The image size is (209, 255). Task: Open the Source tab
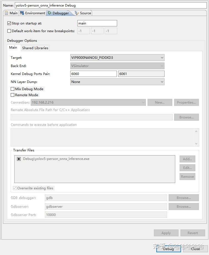83,13
